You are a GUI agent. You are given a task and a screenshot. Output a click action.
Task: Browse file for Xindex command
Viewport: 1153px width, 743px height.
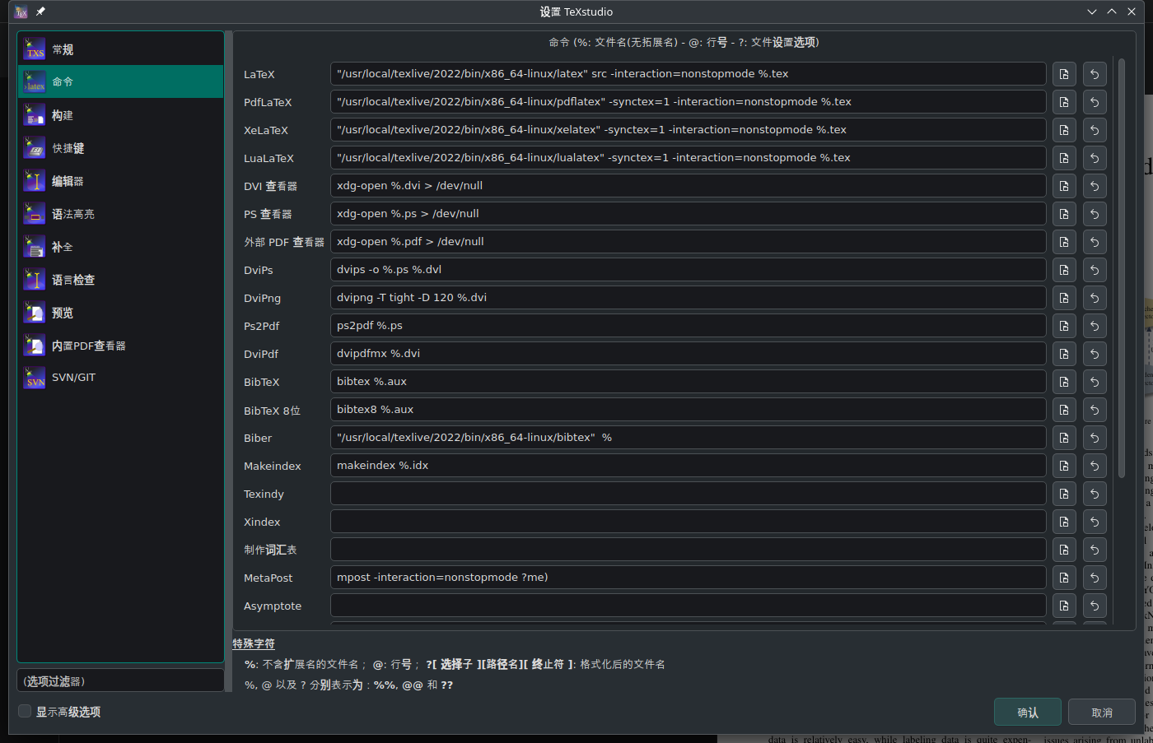[x=1064, y=522]
